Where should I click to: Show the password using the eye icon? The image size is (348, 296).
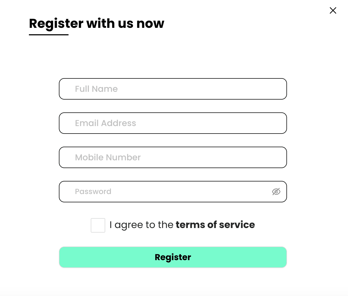(276, 192)
